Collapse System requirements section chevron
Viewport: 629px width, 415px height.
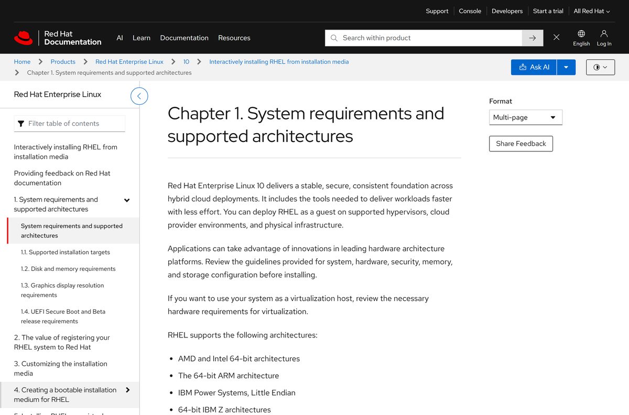127,200
